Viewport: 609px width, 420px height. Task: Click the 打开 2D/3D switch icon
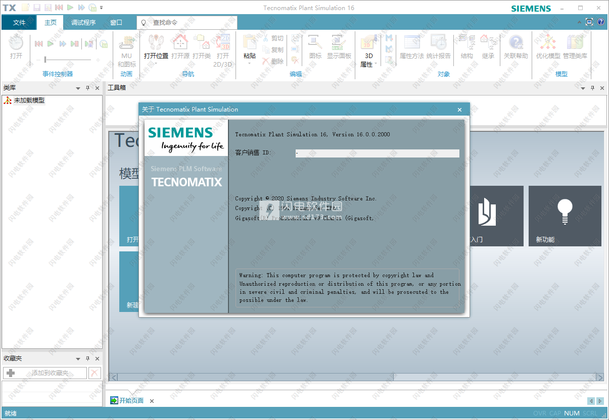click(x=223, y=43)
